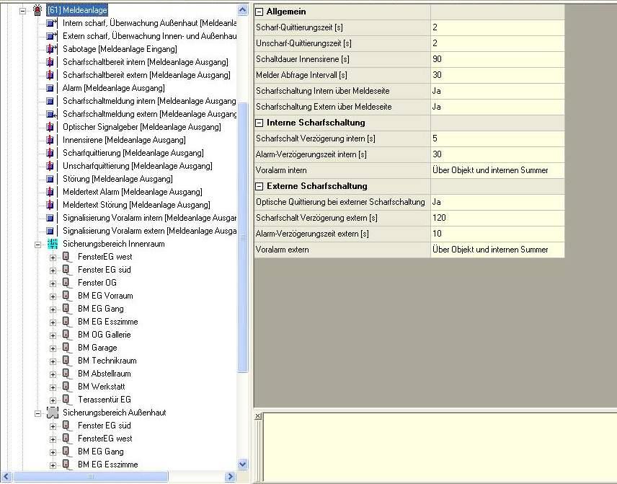This screenshot has width=617, height=484.
Task: Click the icon of Extern scharf, Überwachung Innen-
Action: pyautogui.click(x=51, y=36)
